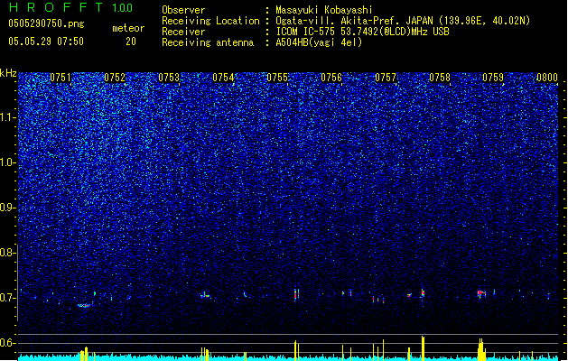Screen dimensions: 568x361
Task: Click the 0755 time marker
Action: (277, 78)
